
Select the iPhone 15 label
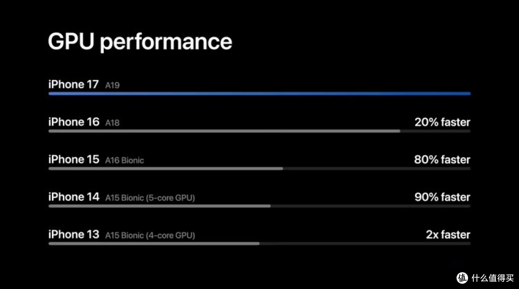[x=74, y=160]
